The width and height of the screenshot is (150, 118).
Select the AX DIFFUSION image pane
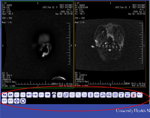(110, 44)
